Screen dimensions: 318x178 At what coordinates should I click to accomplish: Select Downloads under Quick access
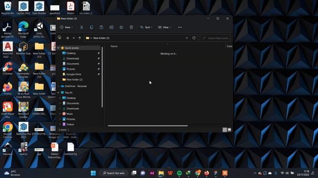point(73,58)
